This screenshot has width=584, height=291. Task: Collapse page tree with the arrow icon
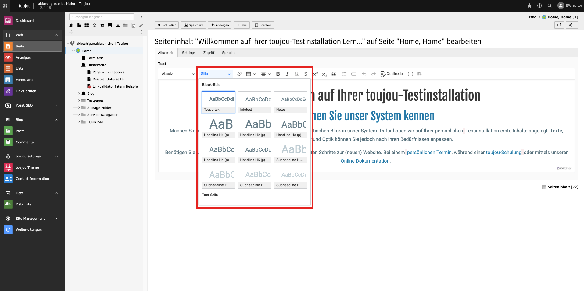(x=142, y=17)
